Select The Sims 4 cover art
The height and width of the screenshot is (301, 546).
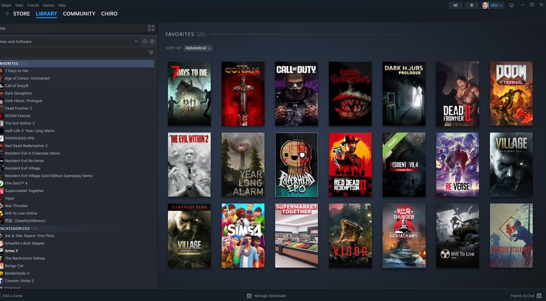pyautogui.click(x=243, y=235)
